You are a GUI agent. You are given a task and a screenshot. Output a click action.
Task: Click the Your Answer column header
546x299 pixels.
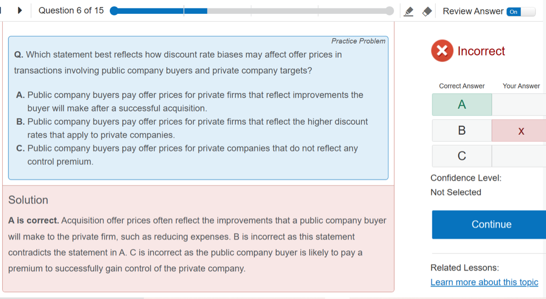(x=521, y=86)
